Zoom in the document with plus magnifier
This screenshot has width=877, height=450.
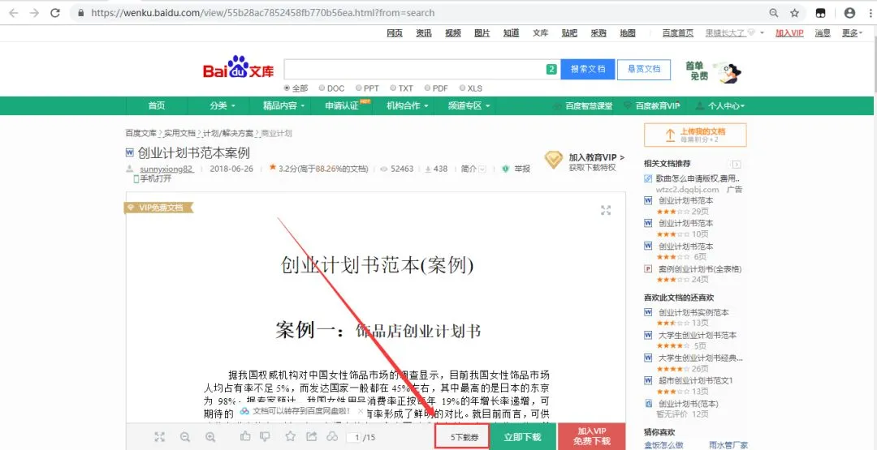click(210, 437)
